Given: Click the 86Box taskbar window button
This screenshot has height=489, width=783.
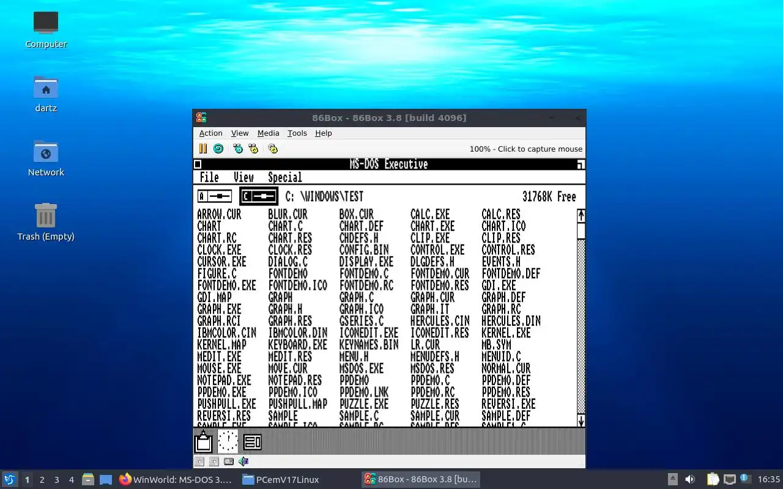Looking at the screenshot, I should (x=420, y=480).
